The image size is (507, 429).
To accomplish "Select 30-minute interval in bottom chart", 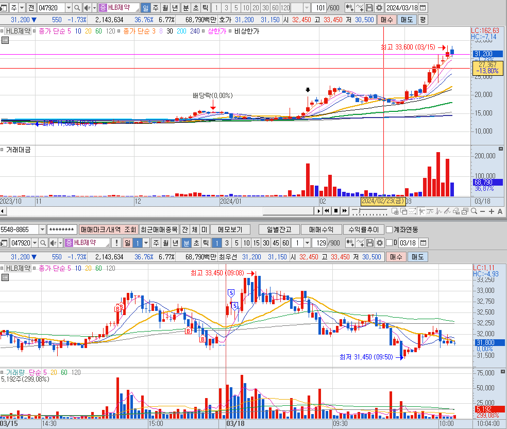I will point(266,243).
